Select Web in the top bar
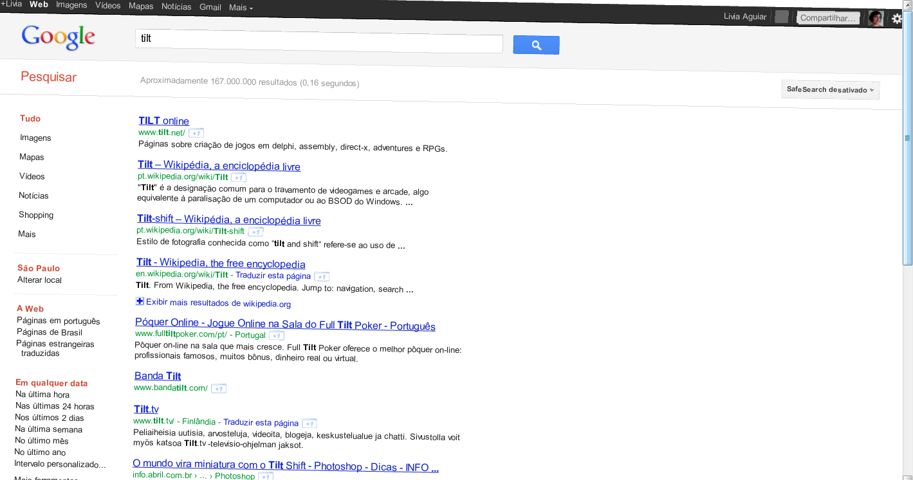Image resolution: width=913 pixels, height=480 pixels. click(x=39, y=4)
